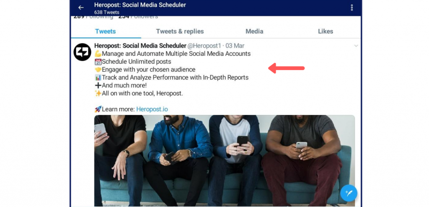Open the tweet author name Heropost: Social Media Scheduler

click(x=140, y=46)
